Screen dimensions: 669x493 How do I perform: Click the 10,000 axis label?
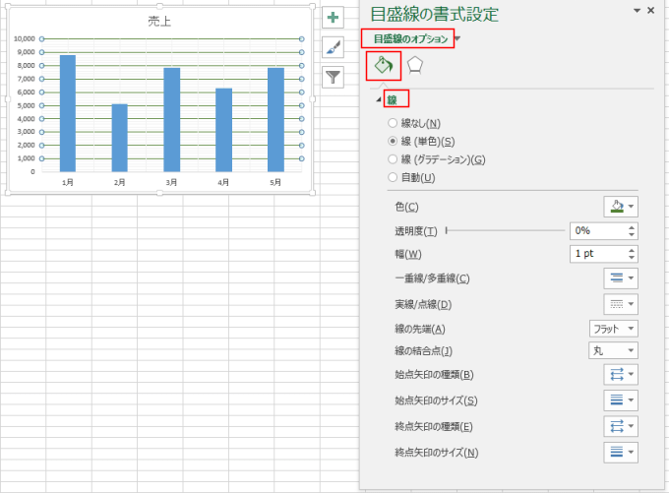(25, 38)
